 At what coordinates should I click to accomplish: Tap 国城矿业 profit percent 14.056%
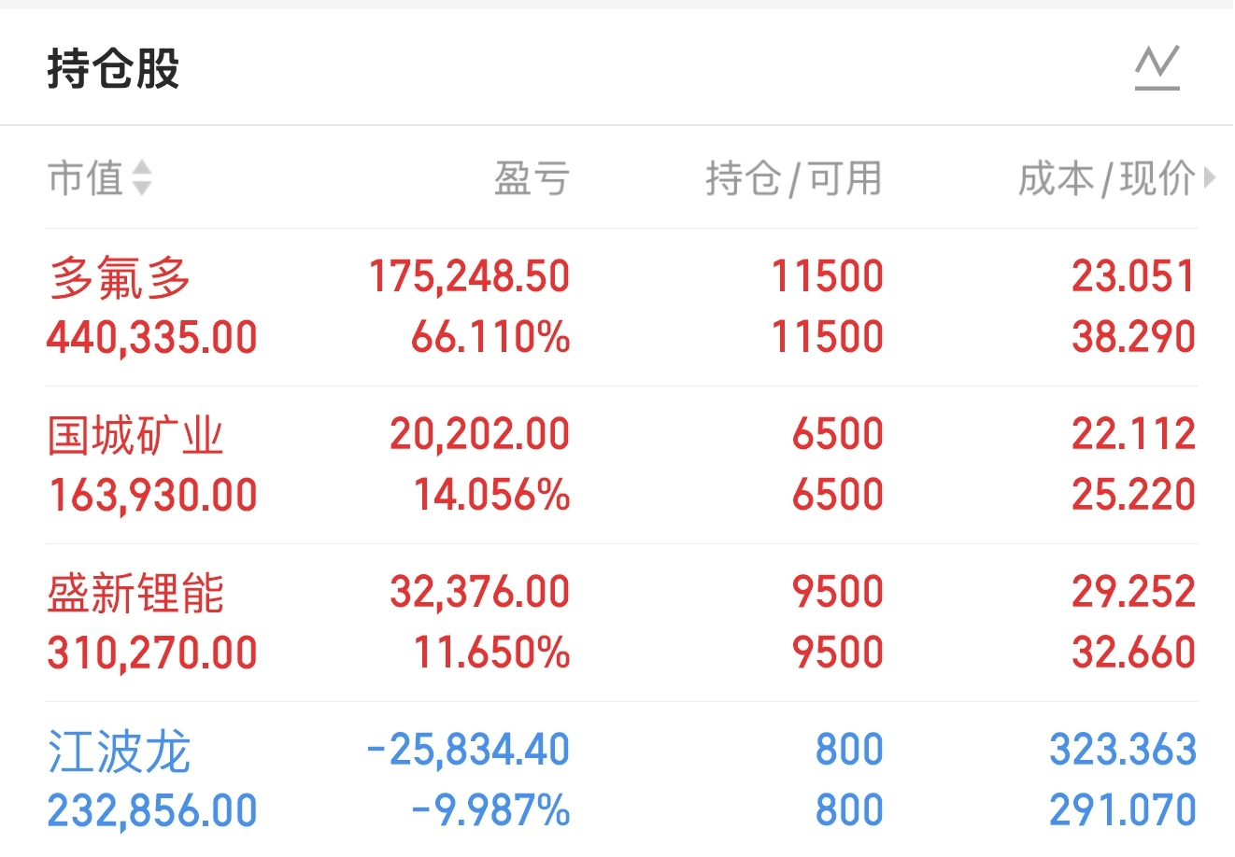[491, 495]
